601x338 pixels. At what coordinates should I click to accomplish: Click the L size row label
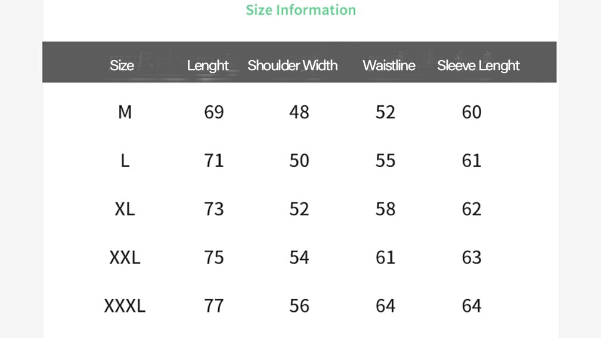pos(125,161)
